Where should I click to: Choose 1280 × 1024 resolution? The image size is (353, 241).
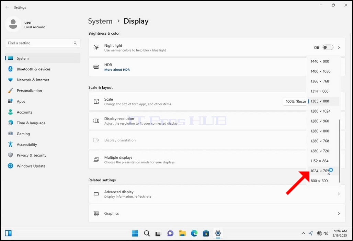click(x=323, y=111)
